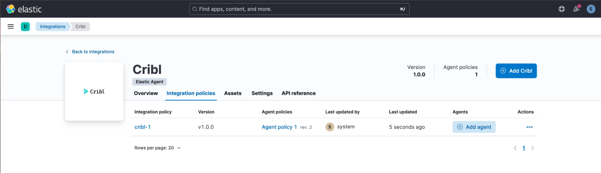This screenshot has height=173, width=601.
Task: Click the Last updated column header
Action: [403, 112]
